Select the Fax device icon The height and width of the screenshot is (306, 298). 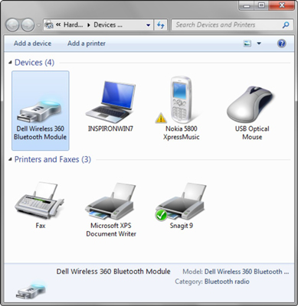point(40,200)
